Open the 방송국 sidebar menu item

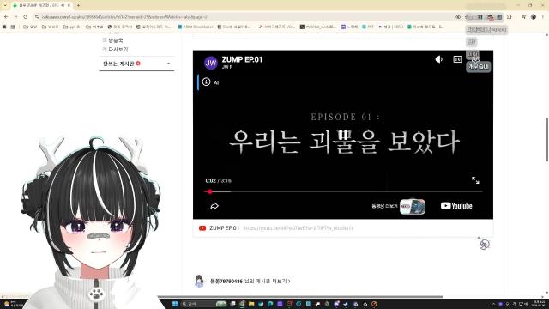click(116, 40)
